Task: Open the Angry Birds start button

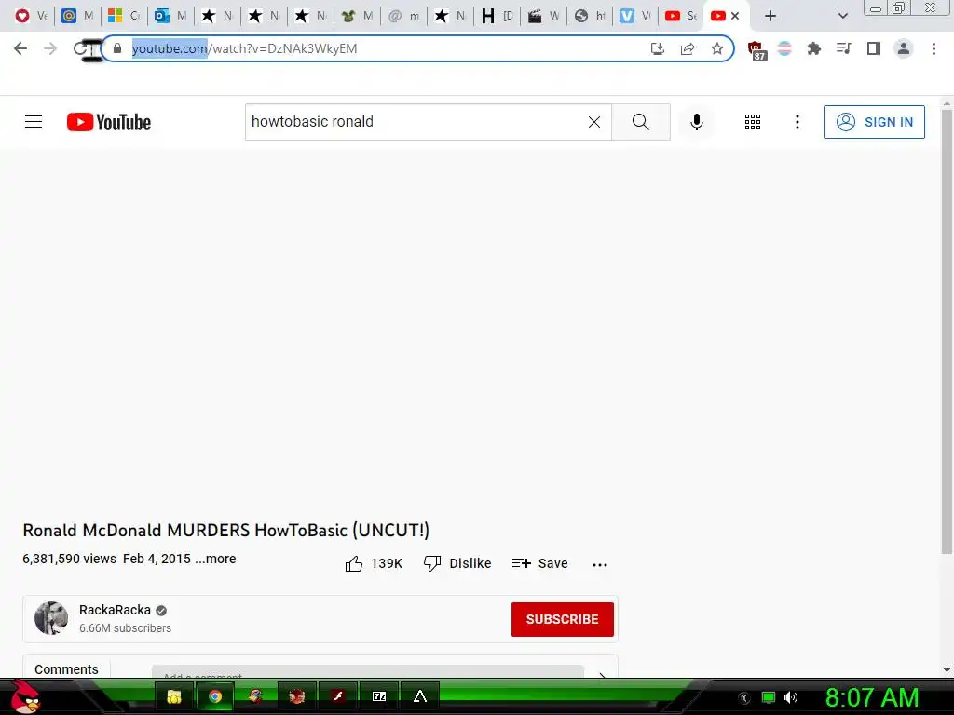Action: tap(25, 696)
